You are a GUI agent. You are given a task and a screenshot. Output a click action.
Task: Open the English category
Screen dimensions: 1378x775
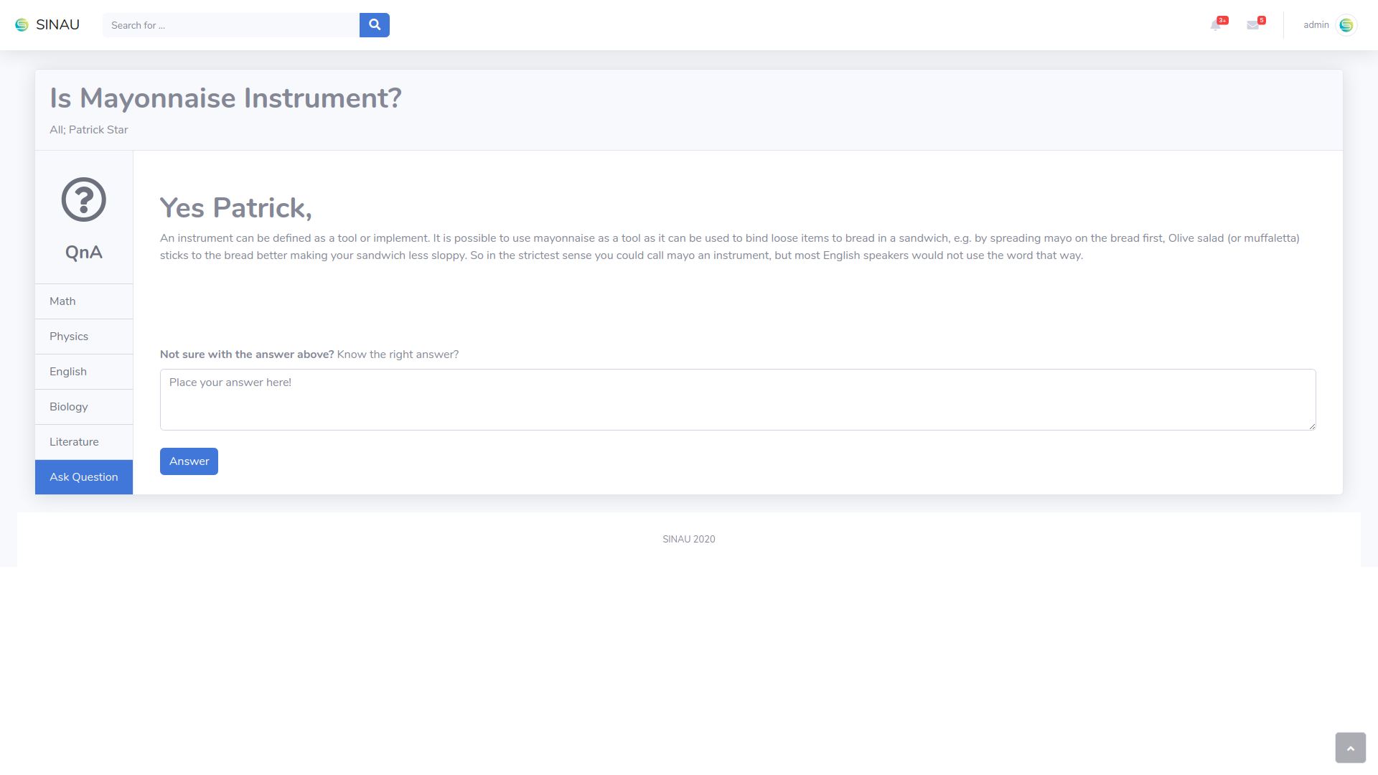84,372
